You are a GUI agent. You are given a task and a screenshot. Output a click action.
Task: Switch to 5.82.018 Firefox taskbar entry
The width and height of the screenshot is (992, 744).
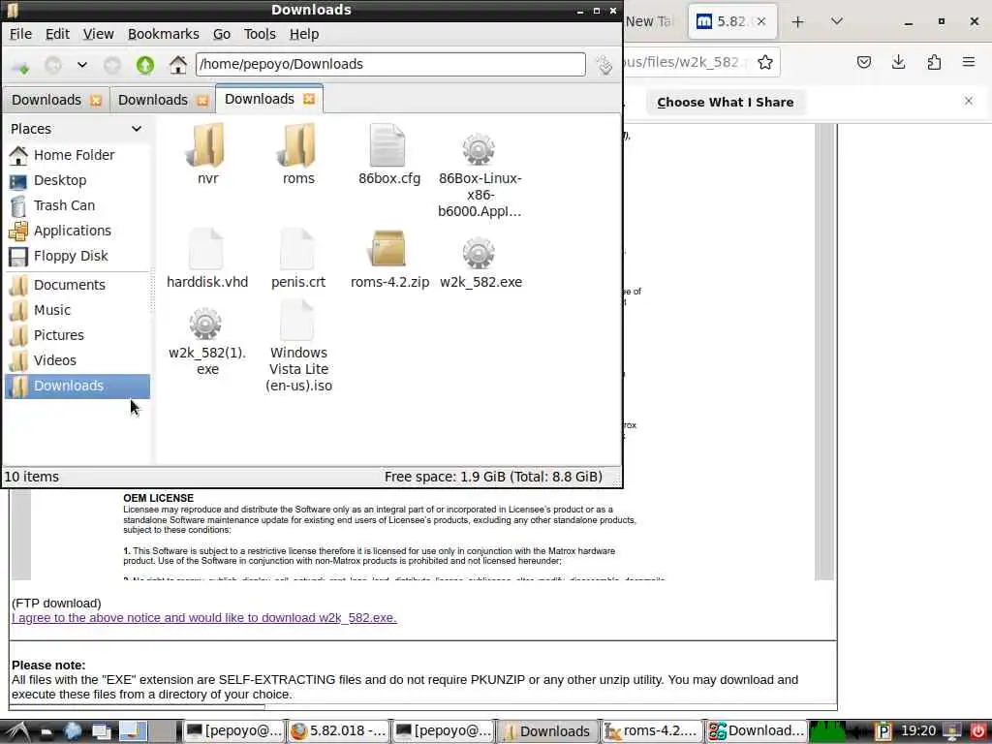pyautogui.click(x=338, y=730)
